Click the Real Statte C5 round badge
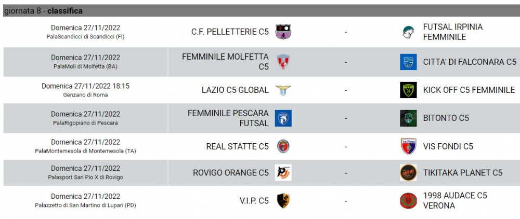The height and width of the screenshot is (219, 520). click(x=283, y=146)
